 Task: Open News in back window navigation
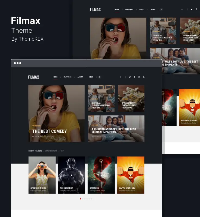click(x=153, y=10)
